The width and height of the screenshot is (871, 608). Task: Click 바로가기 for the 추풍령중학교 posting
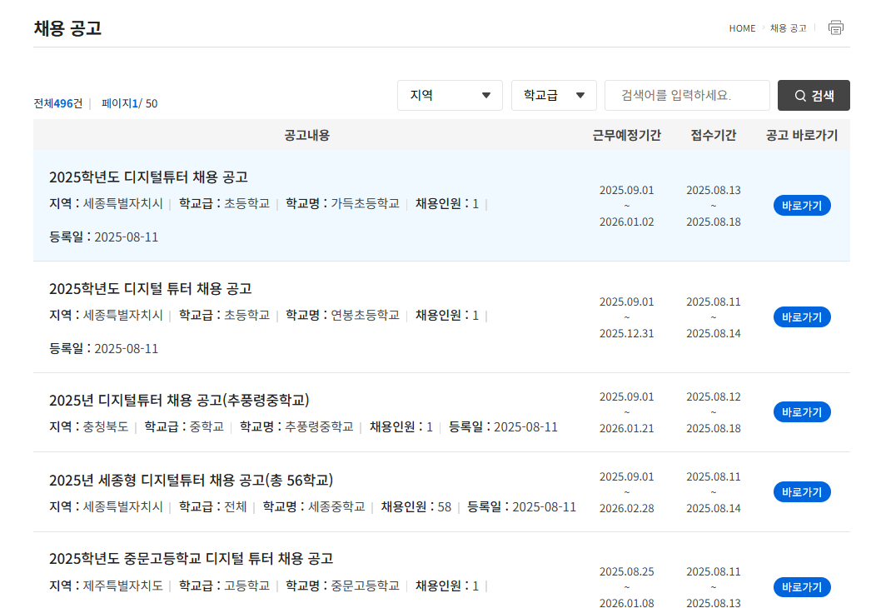coord(801,411)
